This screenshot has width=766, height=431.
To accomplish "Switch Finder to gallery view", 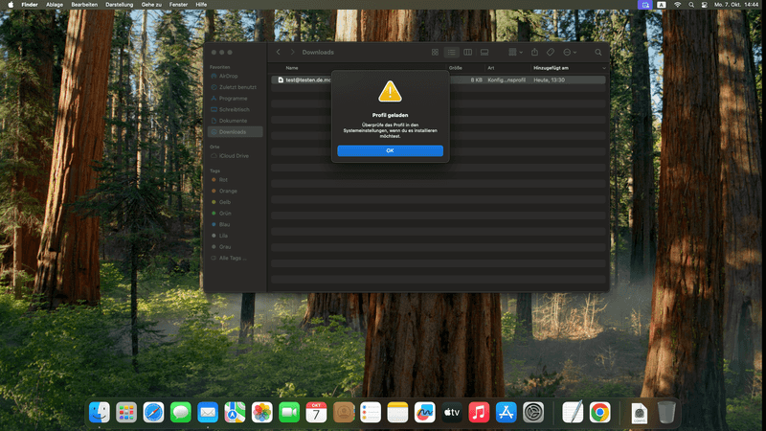I will coord(484,52).
